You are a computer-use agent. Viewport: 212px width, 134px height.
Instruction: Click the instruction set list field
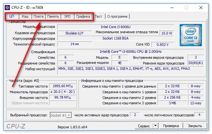pos(131,70)
